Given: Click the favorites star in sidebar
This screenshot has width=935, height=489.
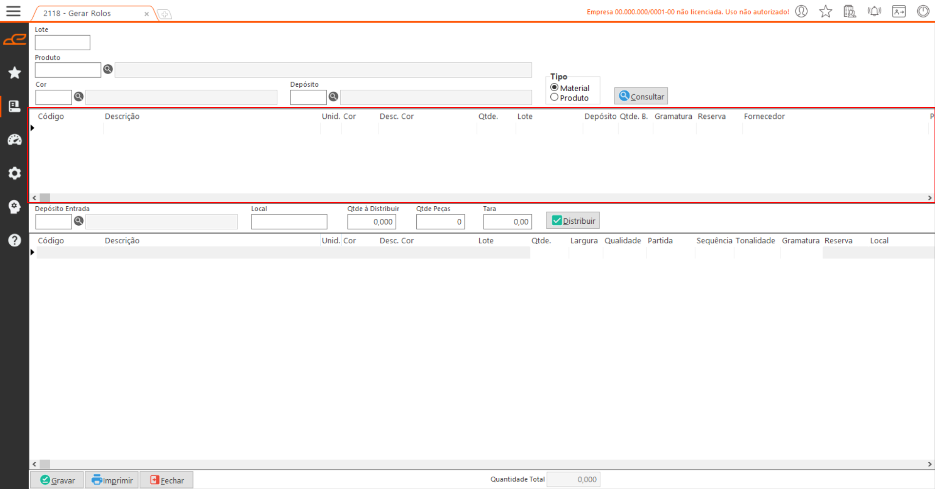Looking at the screenshot, I should point(15,73).
